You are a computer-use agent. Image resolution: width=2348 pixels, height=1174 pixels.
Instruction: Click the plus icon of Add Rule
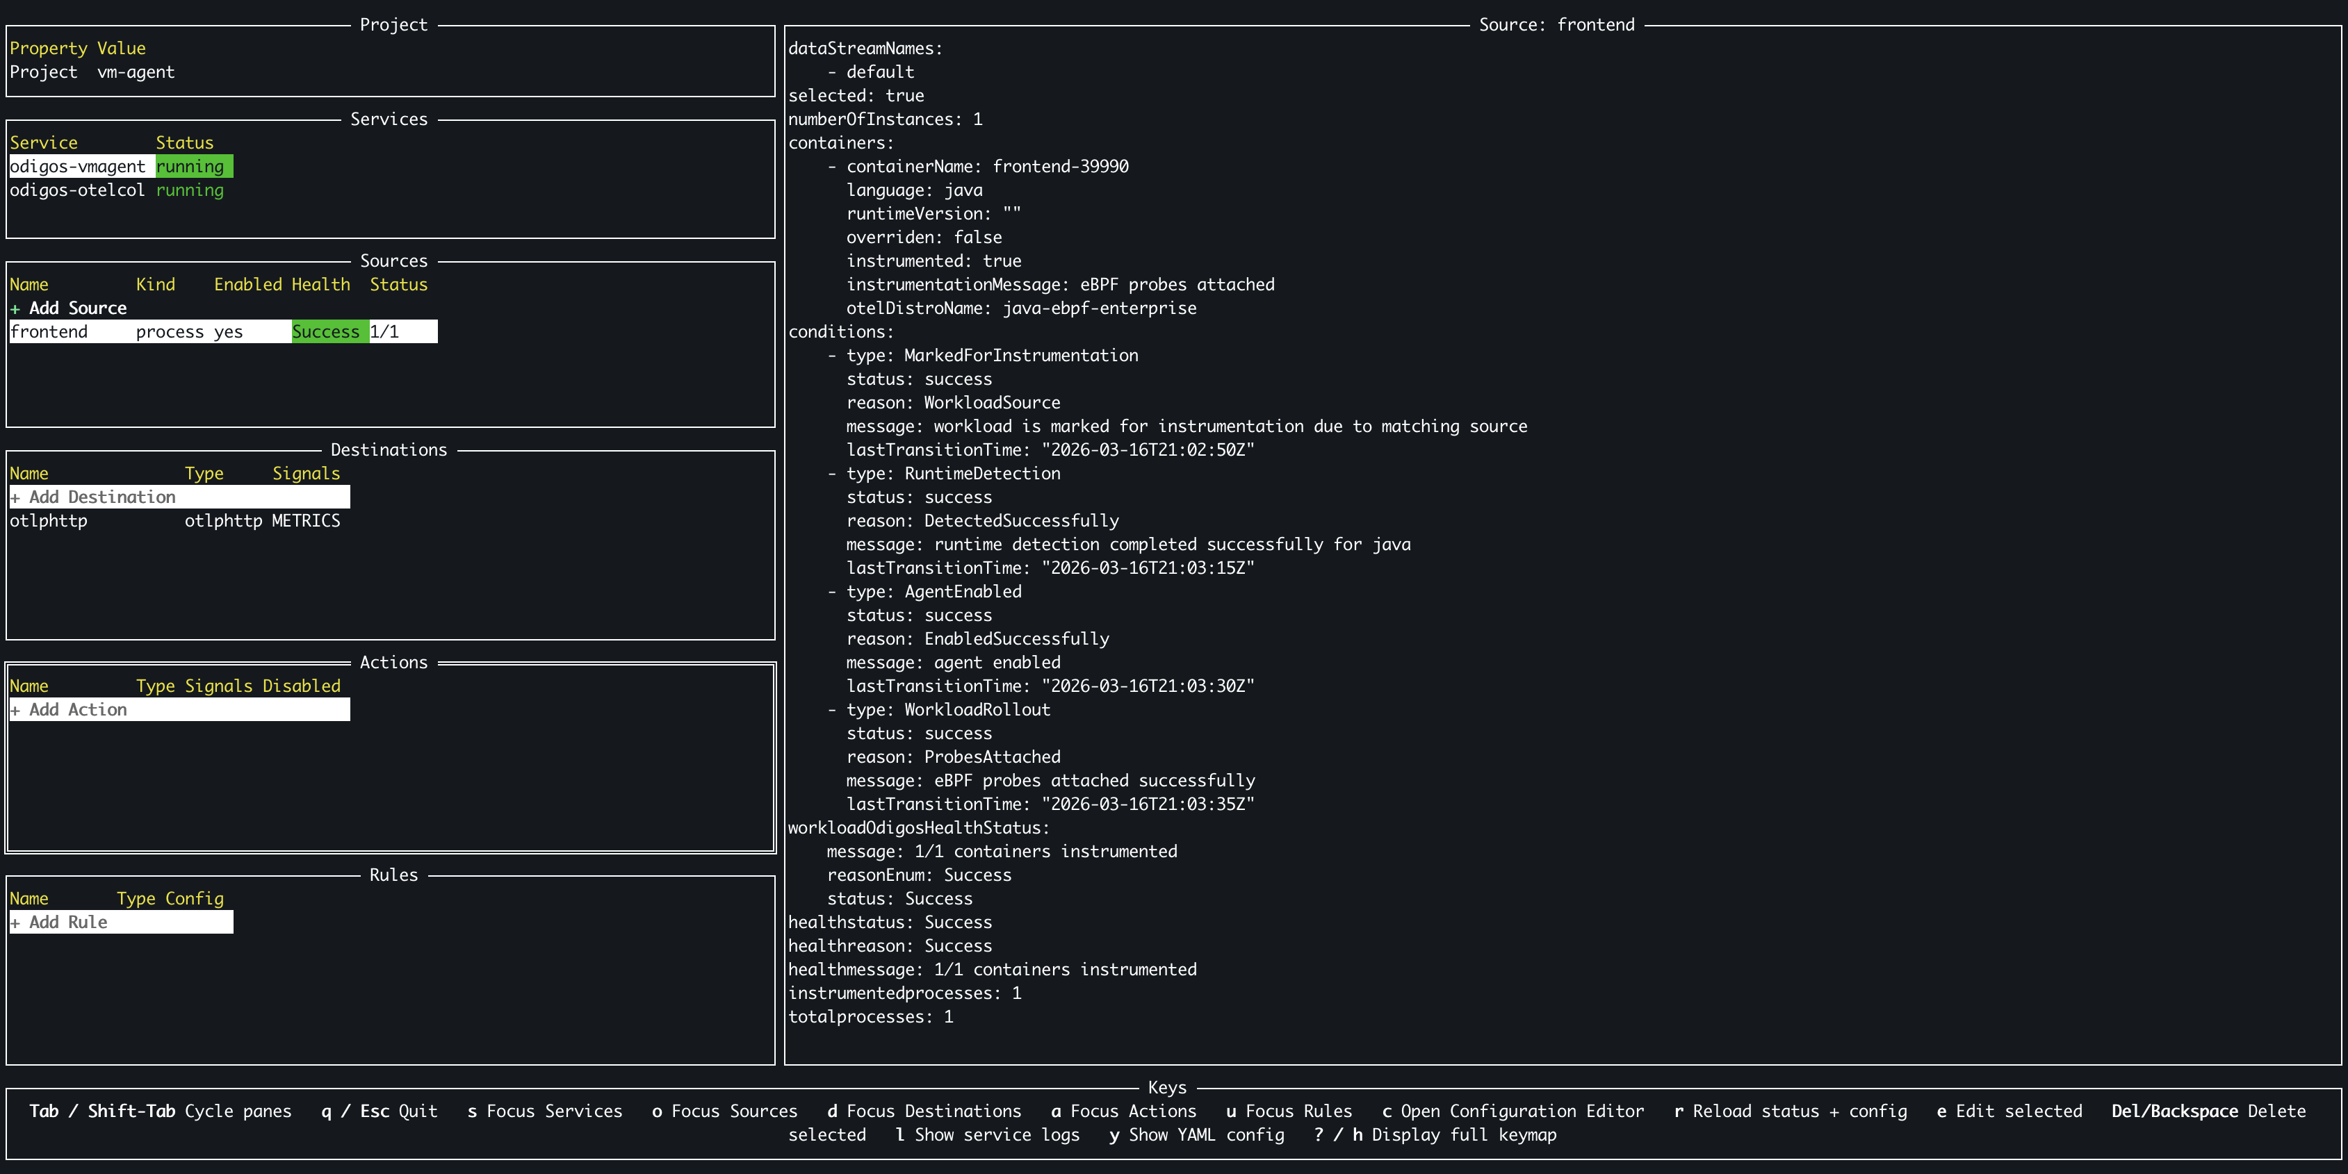coord(15,923)
